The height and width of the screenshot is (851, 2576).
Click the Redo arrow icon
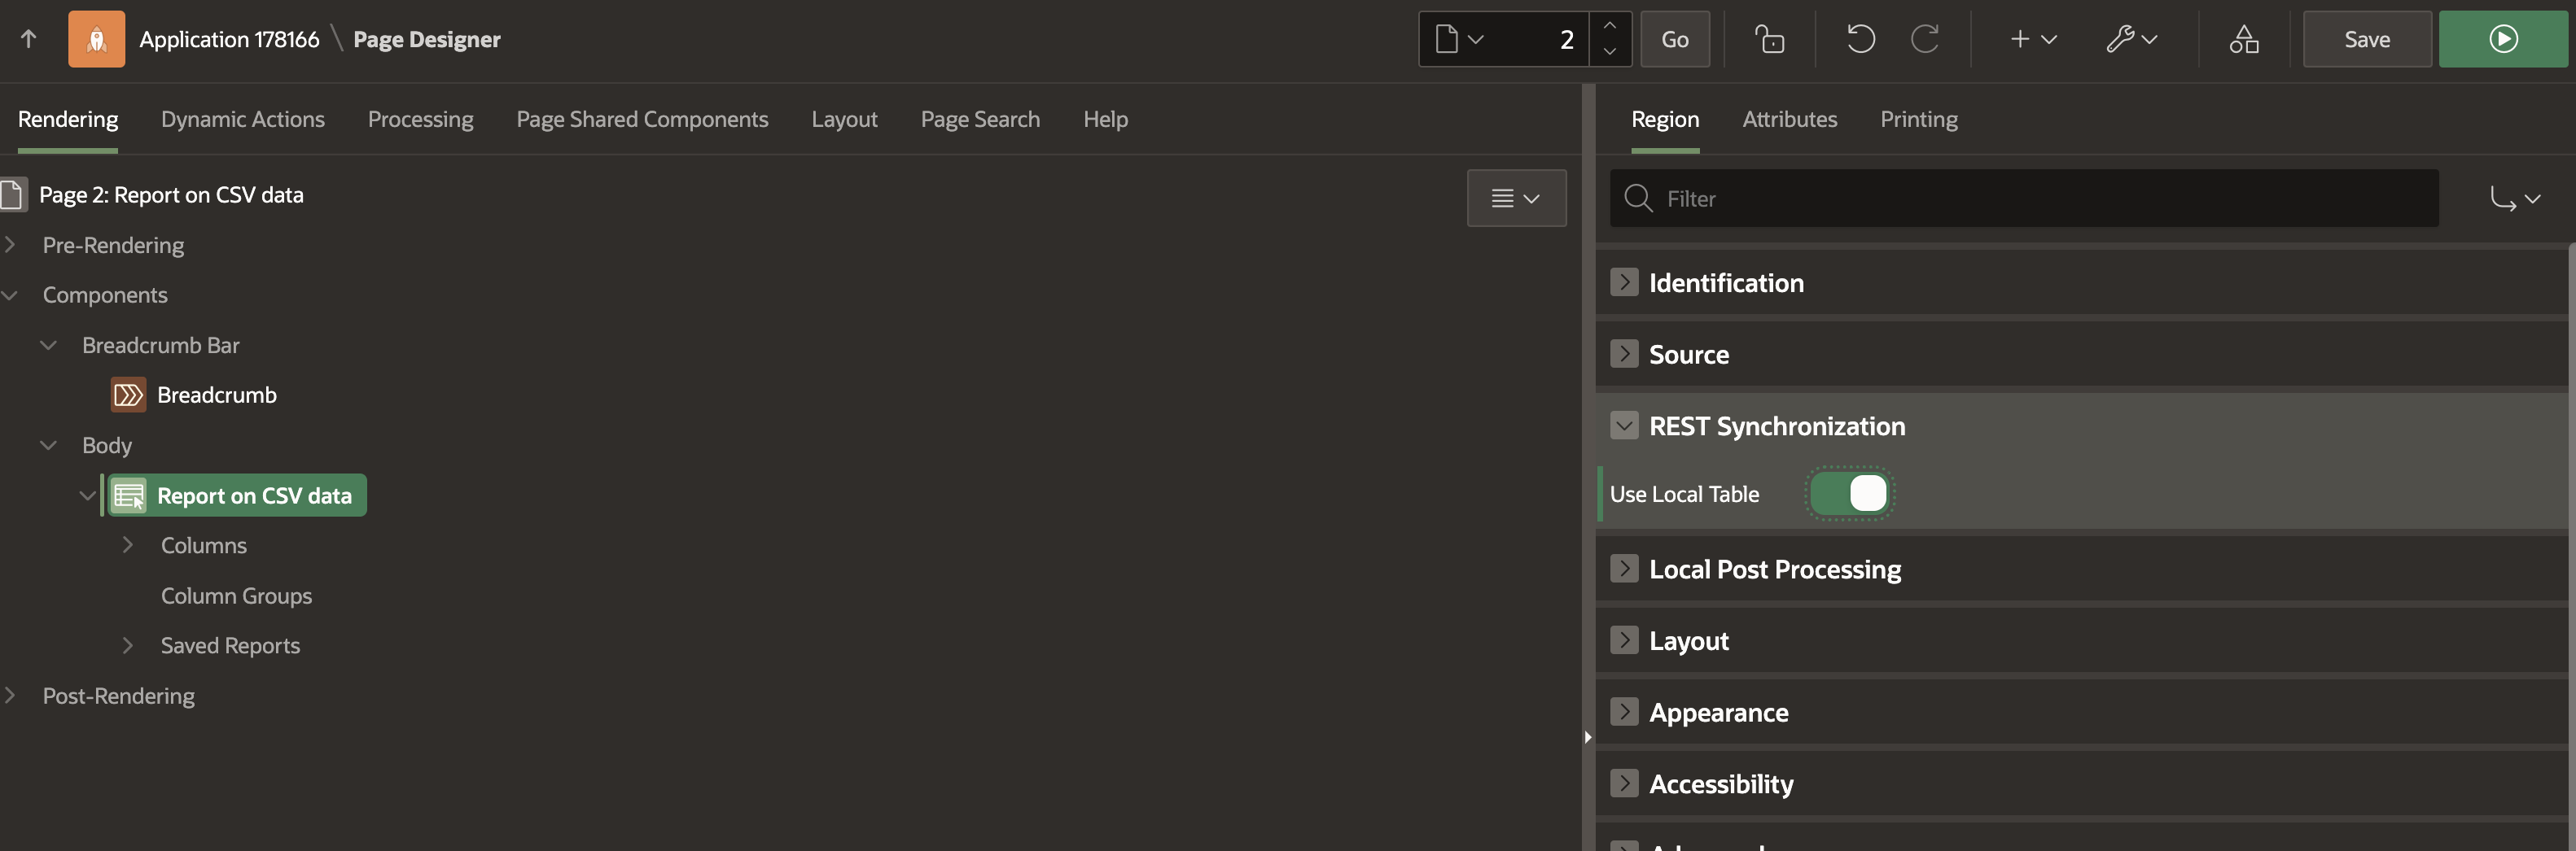pyautogui.click(x=1924, y=39)
